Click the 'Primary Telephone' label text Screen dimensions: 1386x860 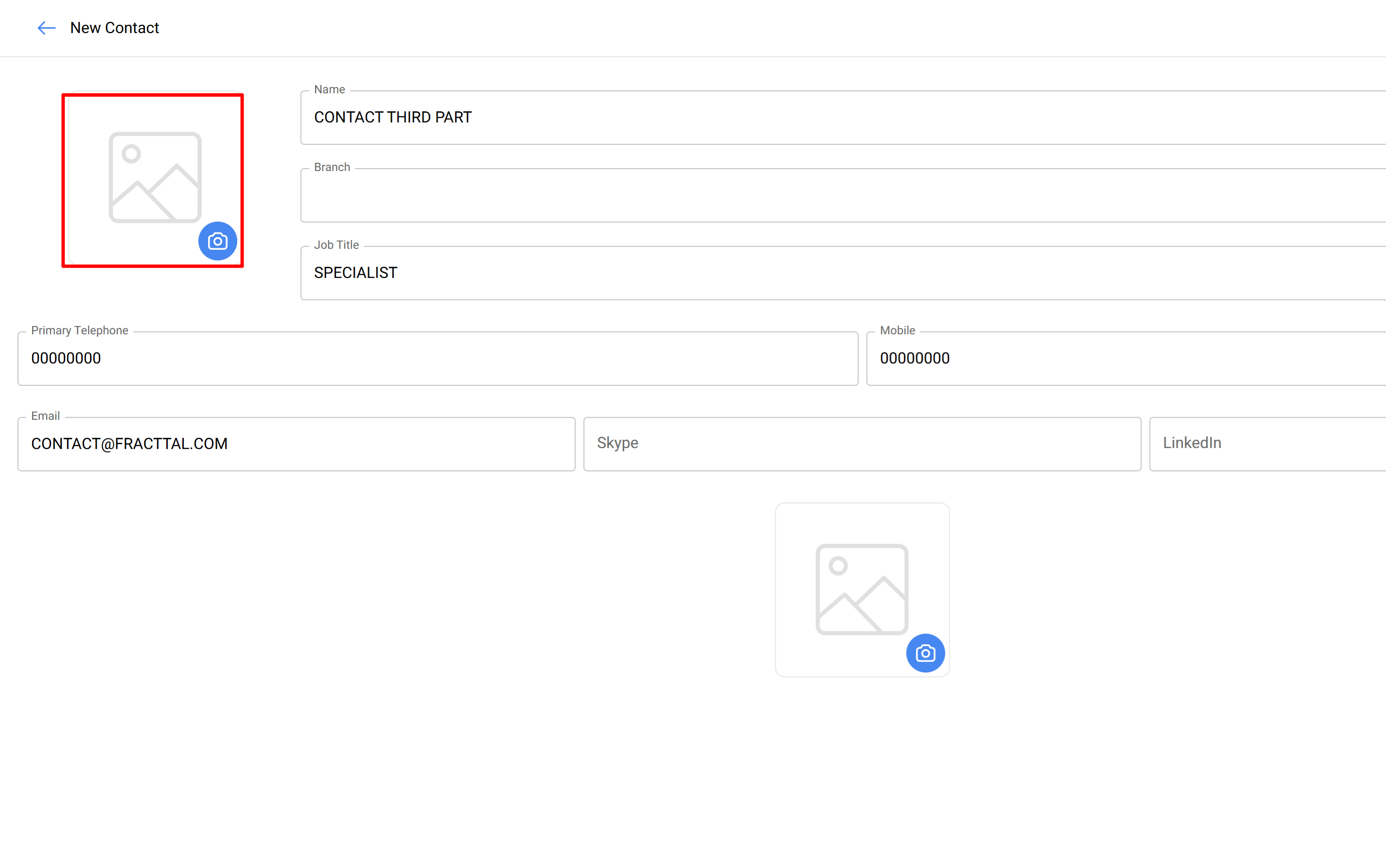coord(80,330)
